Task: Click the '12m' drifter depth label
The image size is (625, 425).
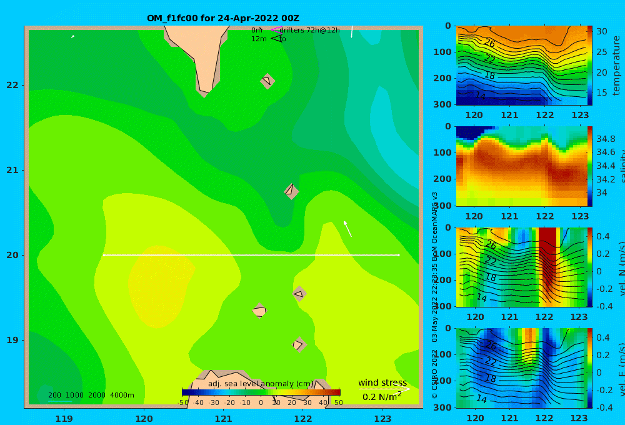Action: point(259,39)
